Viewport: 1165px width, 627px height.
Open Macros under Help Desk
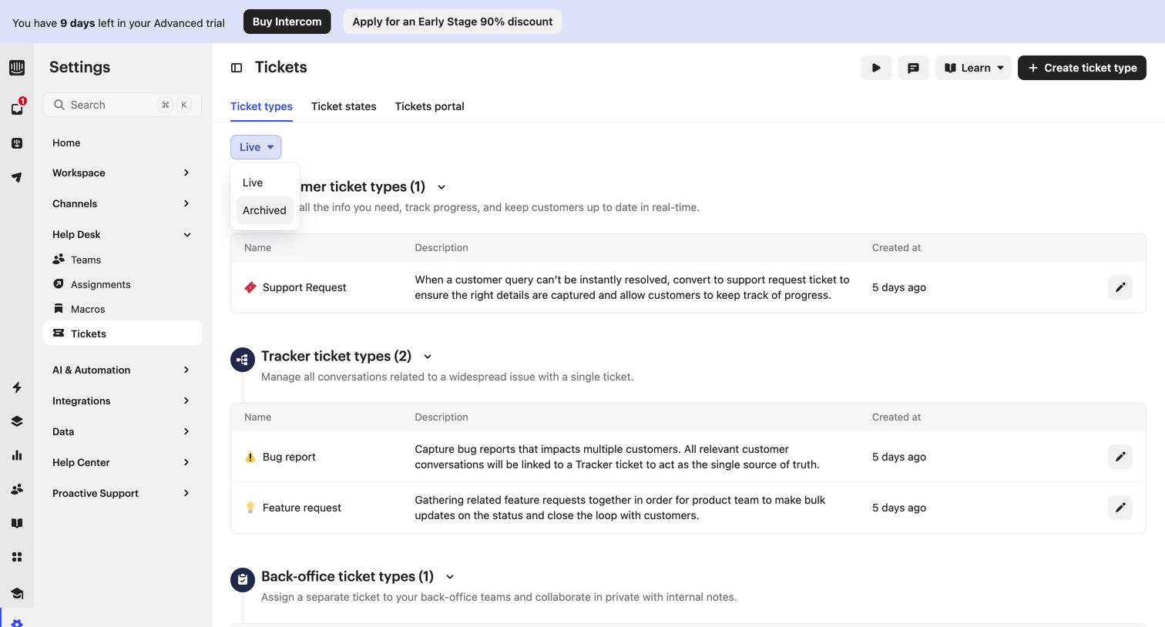[123, 309]
